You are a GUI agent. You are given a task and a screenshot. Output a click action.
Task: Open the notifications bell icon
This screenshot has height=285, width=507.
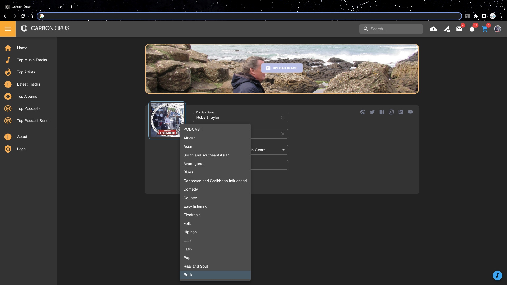[472, 29]
